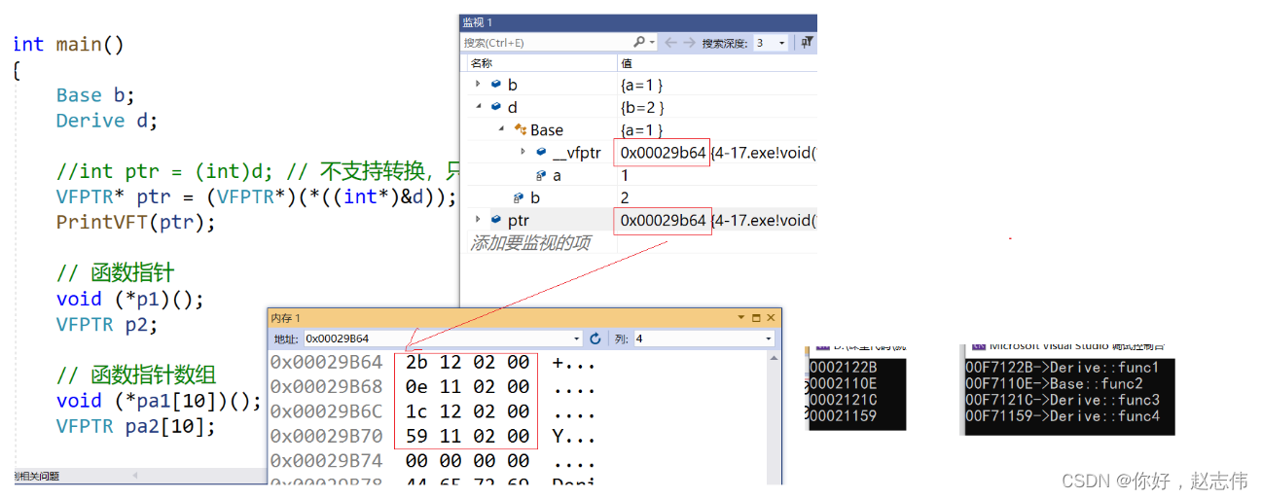Click memory row address 0x00029B6C
The image size is (1262, 499).
pos(327,411)
